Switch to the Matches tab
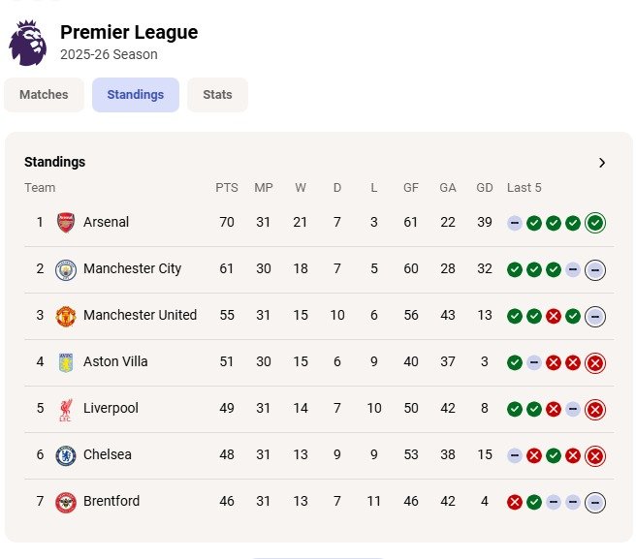Viewport: 636px width, 559px height. click(44, 95)
